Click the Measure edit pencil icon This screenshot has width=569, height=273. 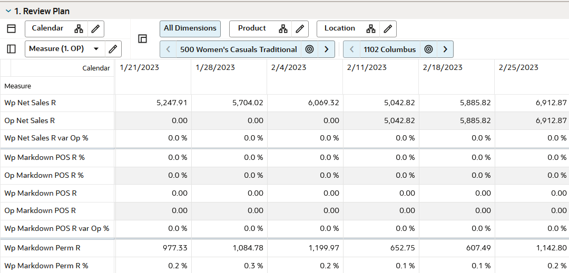(113, 49)
